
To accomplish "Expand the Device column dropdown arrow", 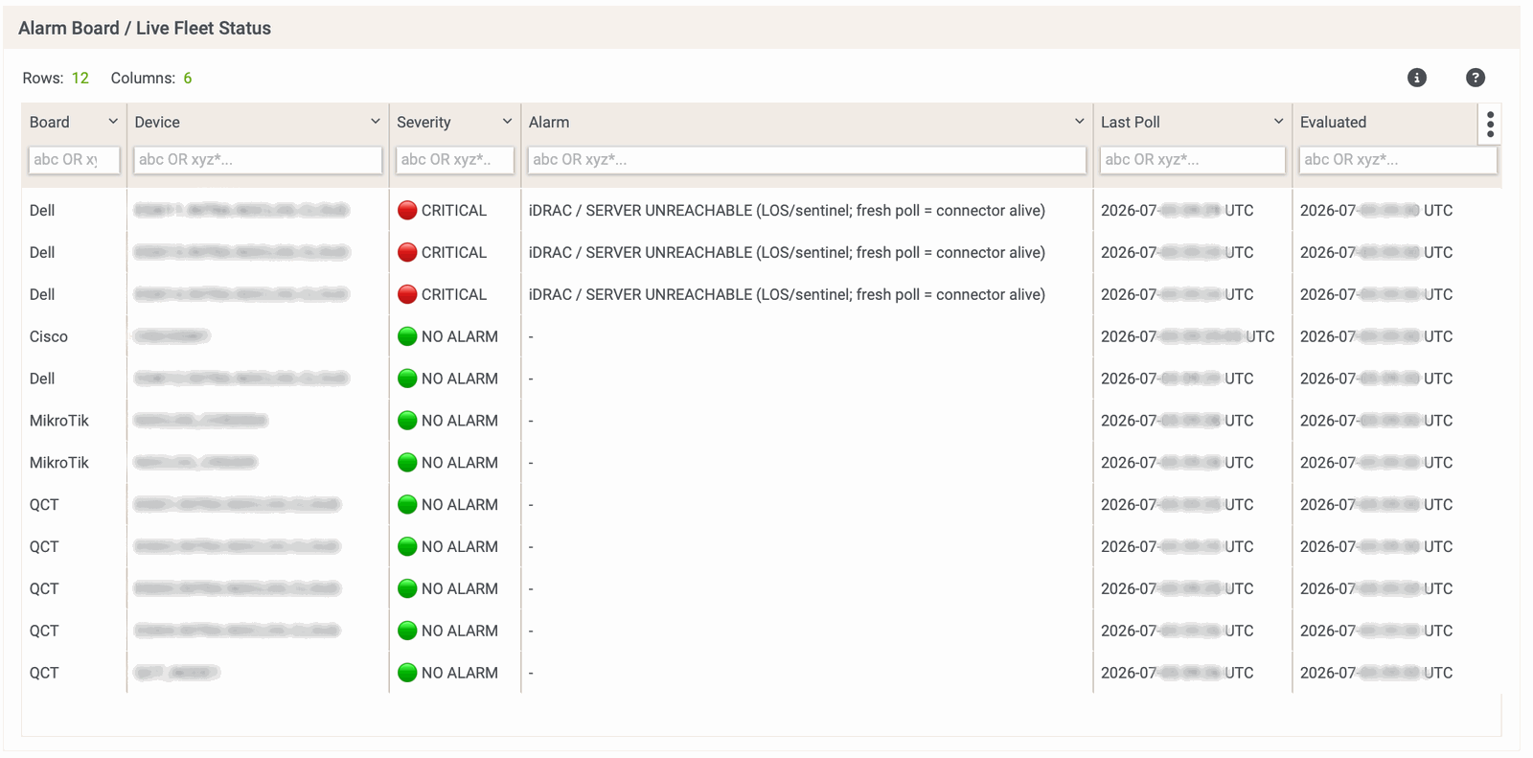I will click(x=376, y=122).
